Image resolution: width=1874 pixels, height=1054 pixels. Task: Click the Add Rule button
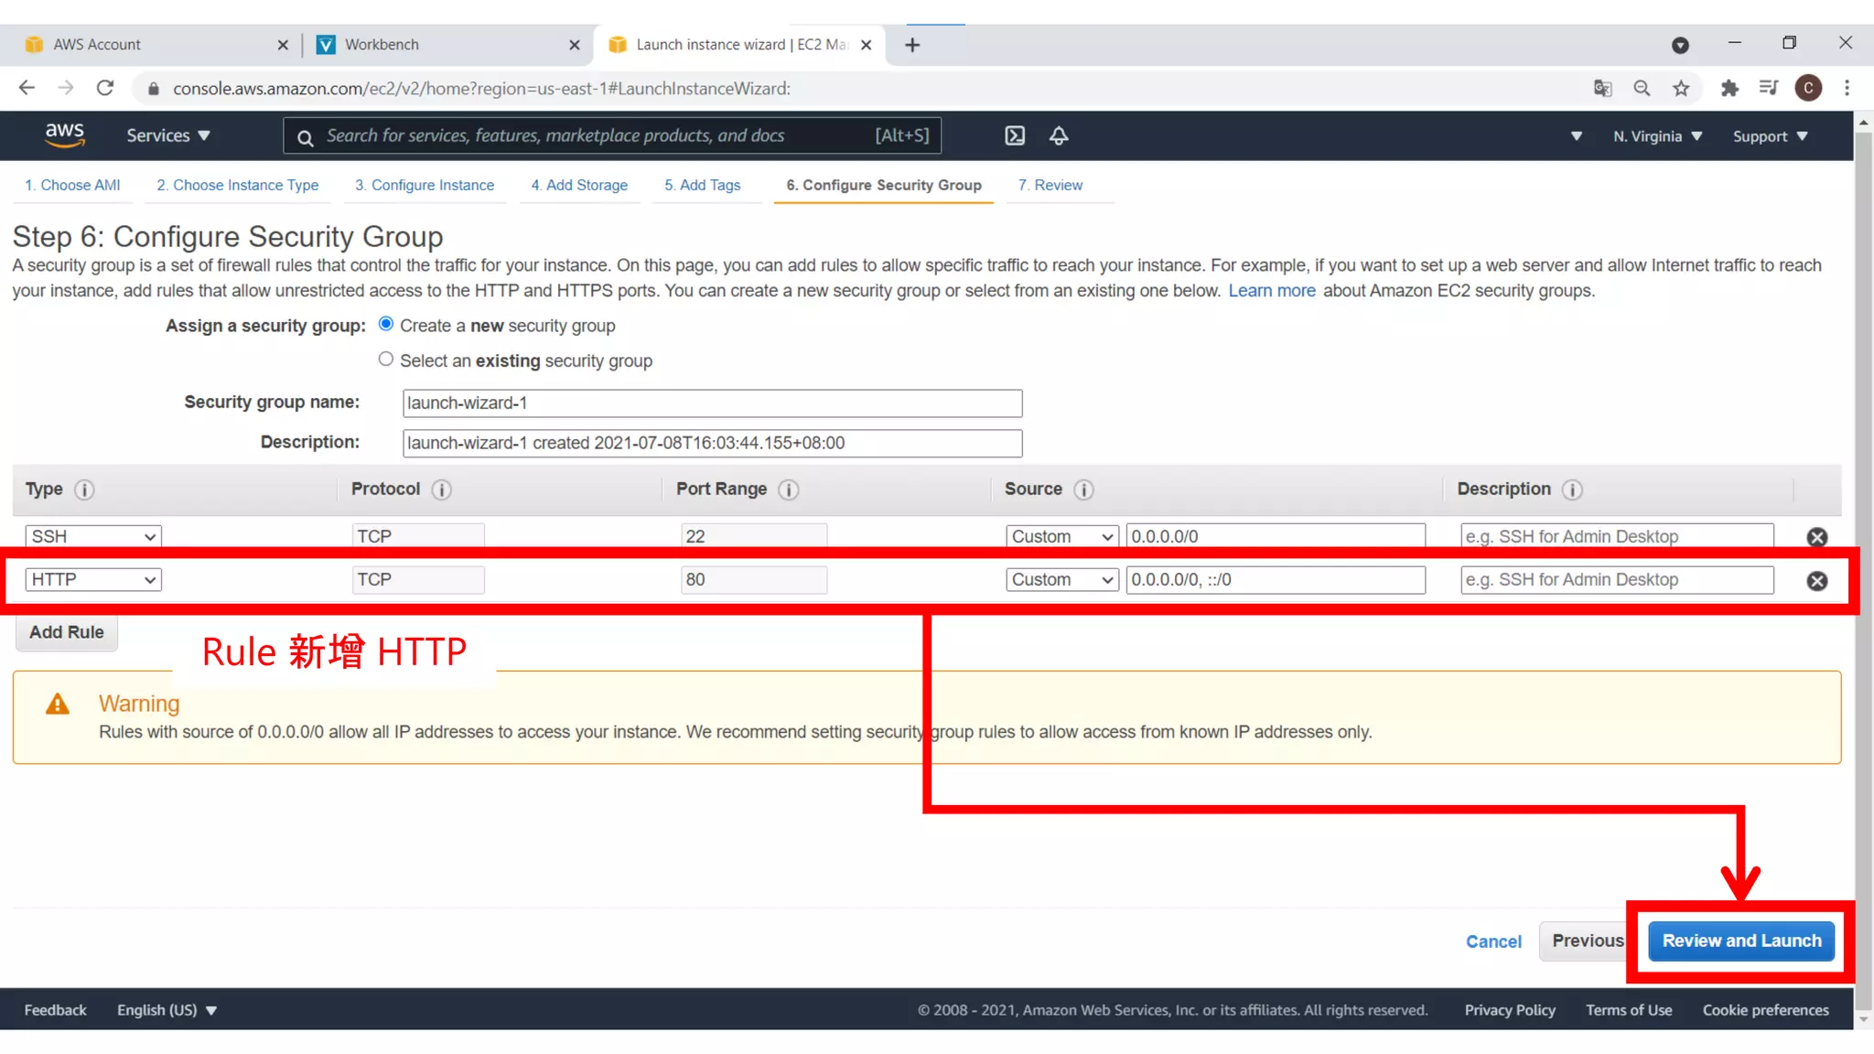point(67,632)
